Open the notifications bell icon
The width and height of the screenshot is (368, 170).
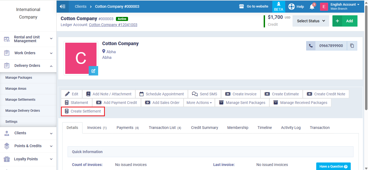(x=312, y=7)
